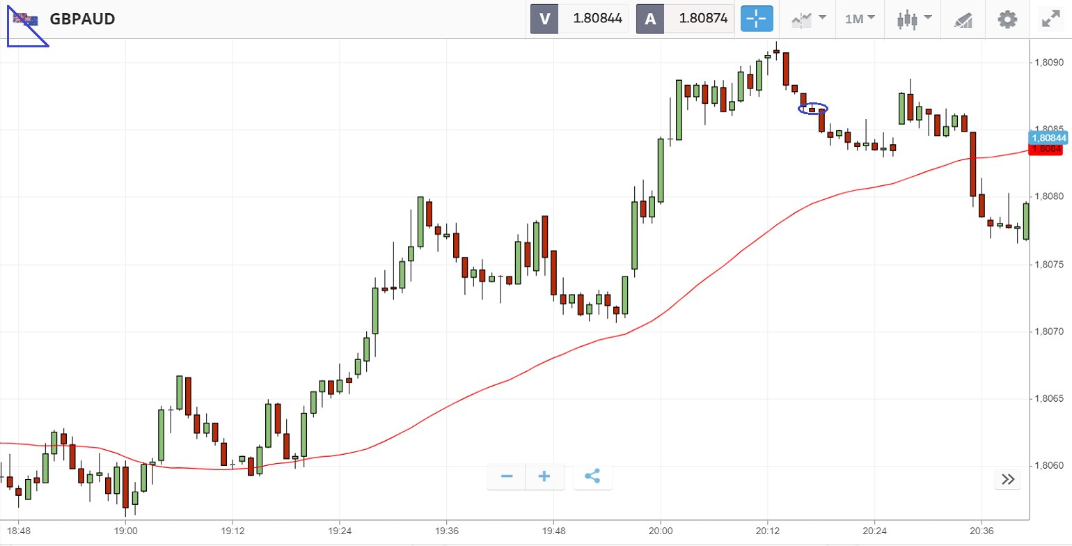Image resolution: width=1072 pixels, height=546 pixels.
Task: Zoom out the chart with minus
Action: (507, 476)
